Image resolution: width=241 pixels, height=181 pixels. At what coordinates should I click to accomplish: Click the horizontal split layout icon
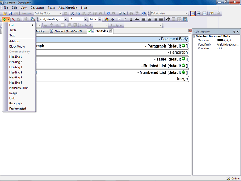198,14
